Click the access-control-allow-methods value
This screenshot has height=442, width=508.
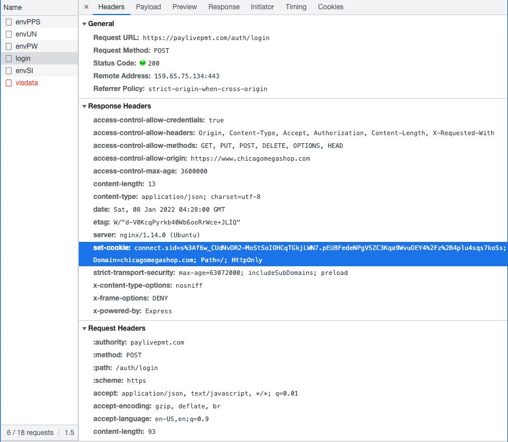(272, 146)
